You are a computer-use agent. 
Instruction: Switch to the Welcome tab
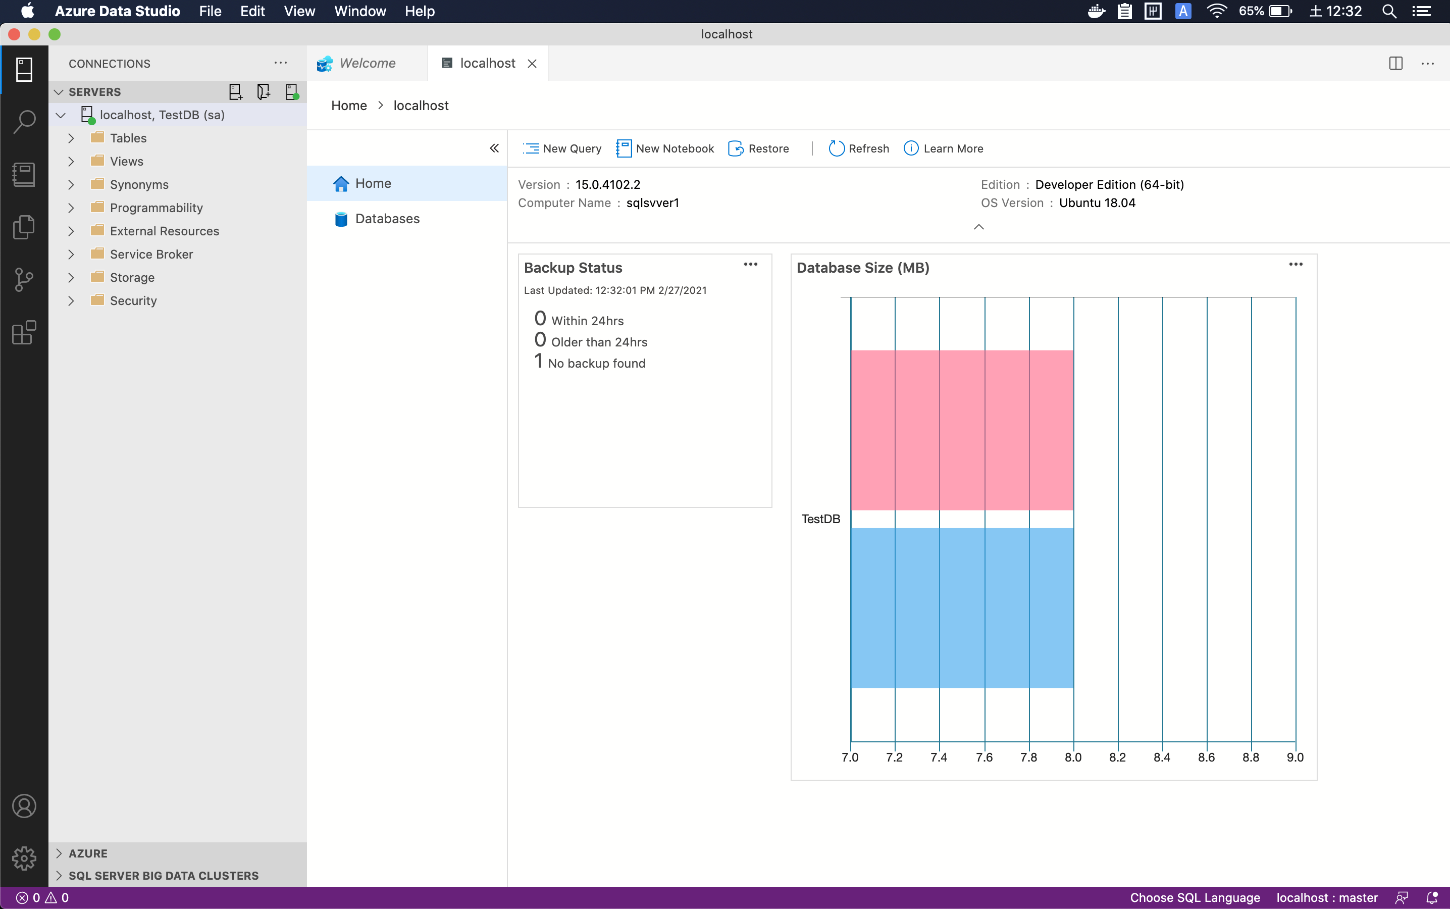pyautogui.click(x=367, y=63)
